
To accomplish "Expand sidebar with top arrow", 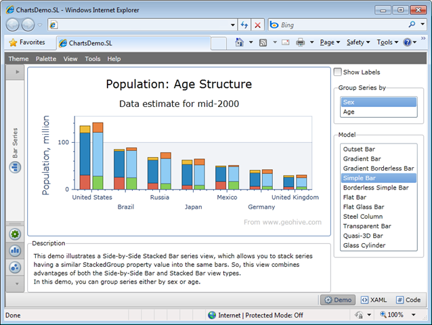I will click(x=15, y=72).
